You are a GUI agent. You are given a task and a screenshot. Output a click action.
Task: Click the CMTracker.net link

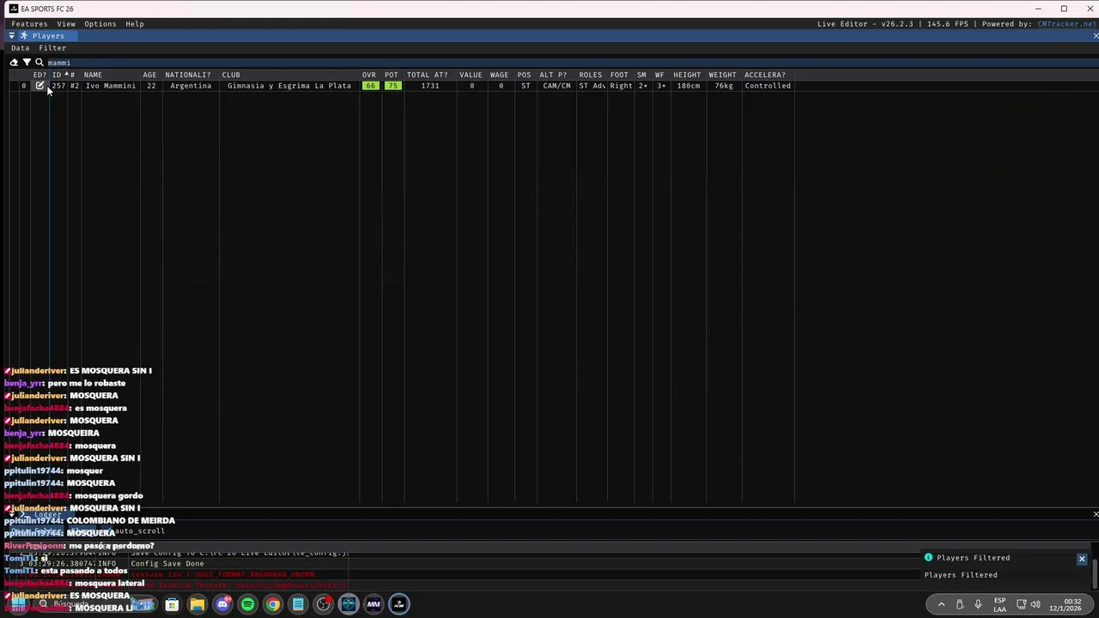[x=1066, y=24]
